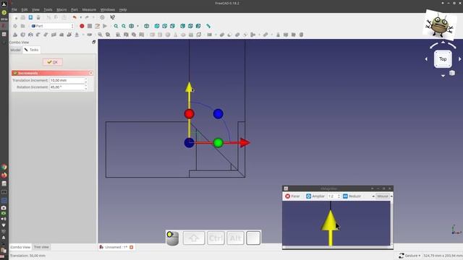
Task: Switch to the Tree view bottom tab
Action: pyautogui.click(x=41, y=247)
